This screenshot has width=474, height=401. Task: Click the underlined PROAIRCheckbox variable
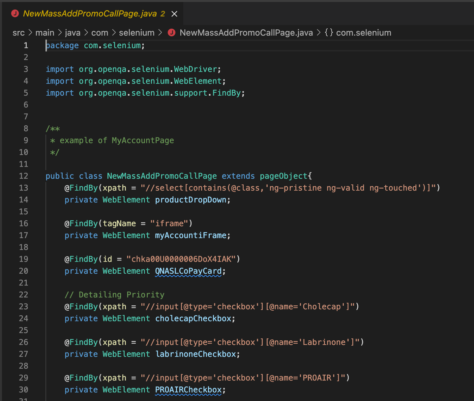tap(188, 389)
